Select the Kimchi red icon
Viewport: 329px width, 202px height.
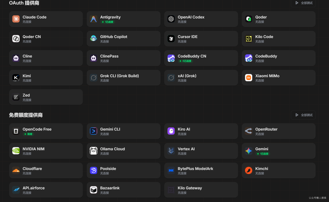249,171
